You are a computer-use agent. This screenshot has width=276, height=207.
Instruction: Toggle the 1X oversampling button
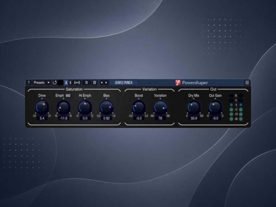tap(87, 82)
